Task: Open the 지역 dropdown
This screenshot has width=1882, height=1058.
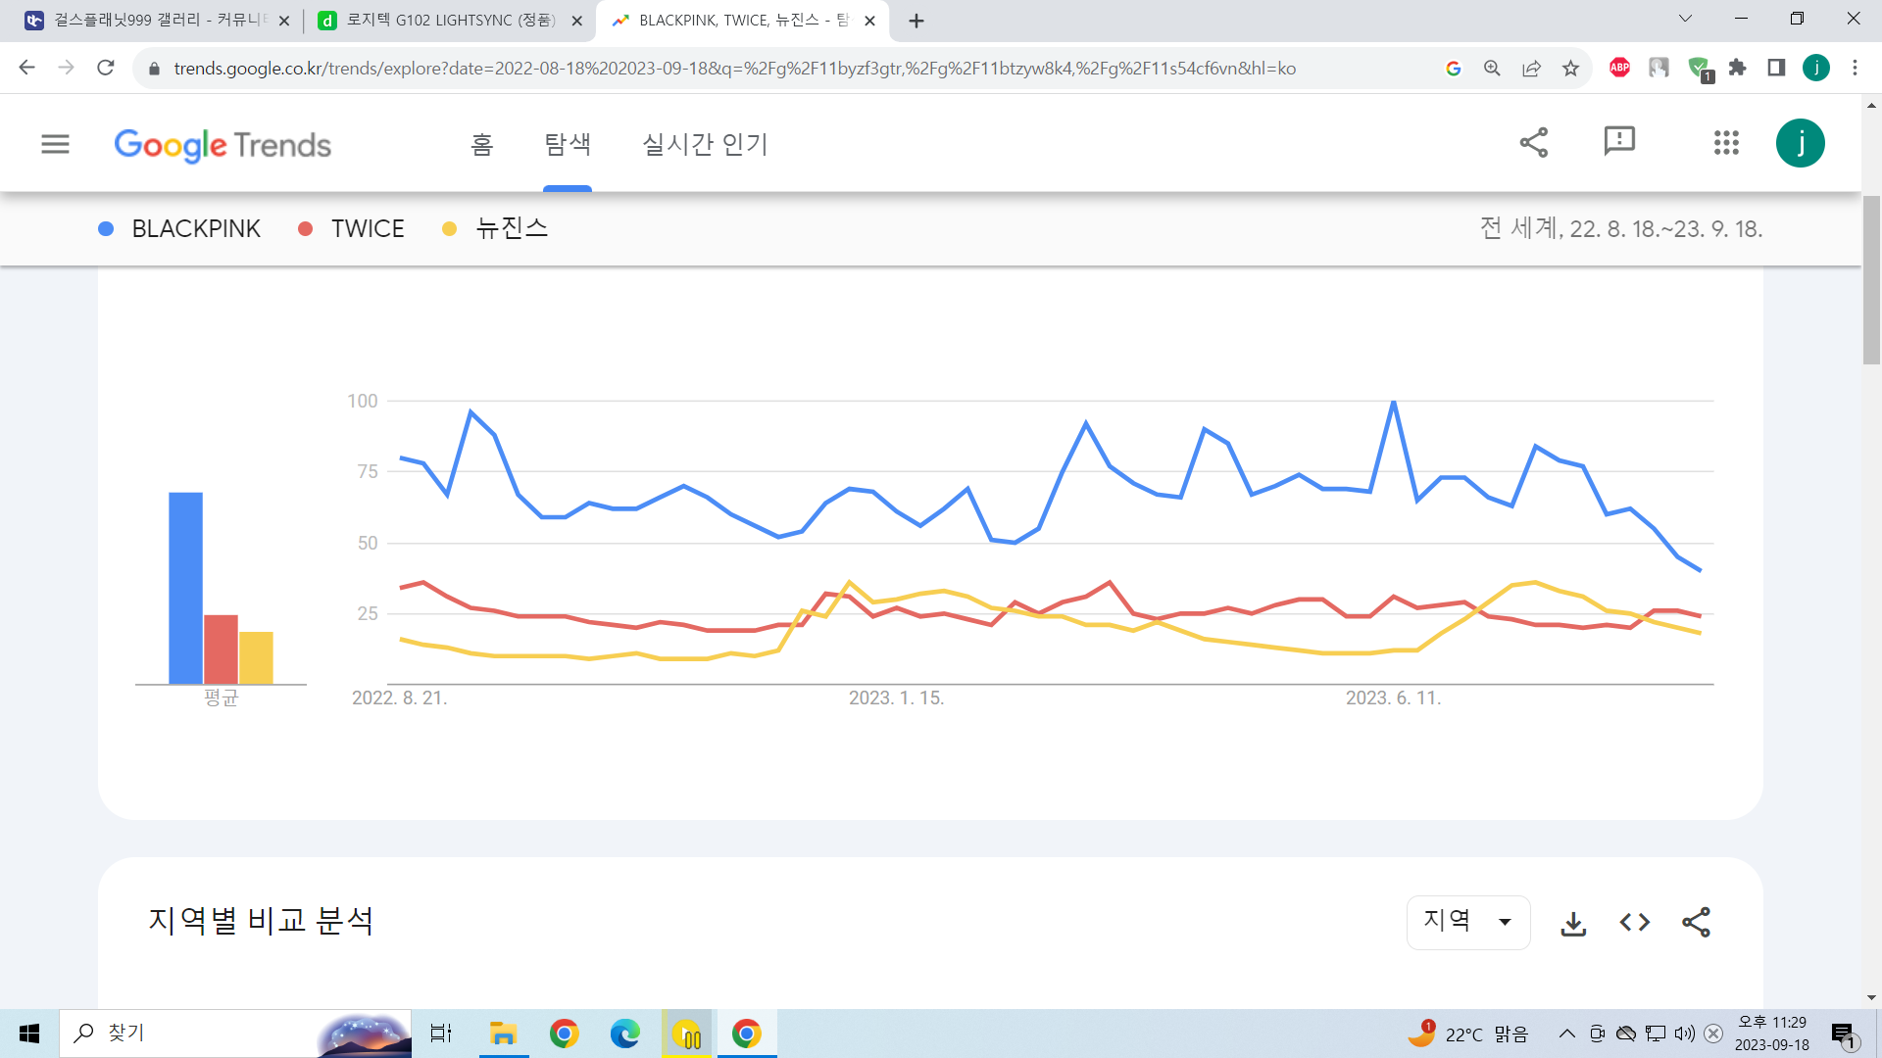Action: point(1467,922)
